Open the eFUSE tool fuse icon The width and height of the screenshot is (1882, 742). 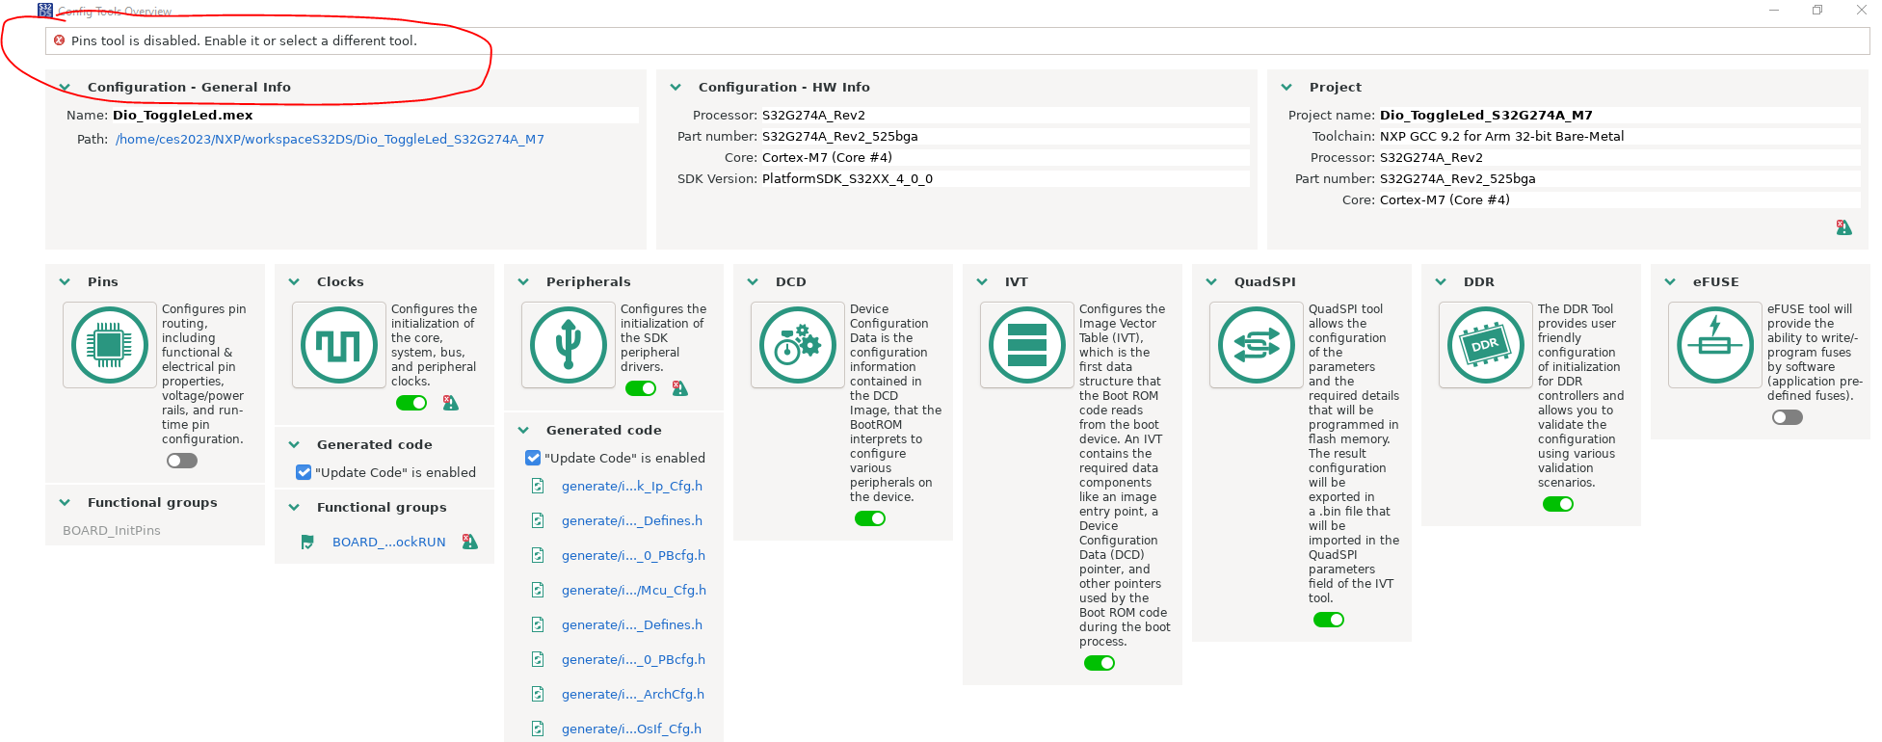point(1715,345)
